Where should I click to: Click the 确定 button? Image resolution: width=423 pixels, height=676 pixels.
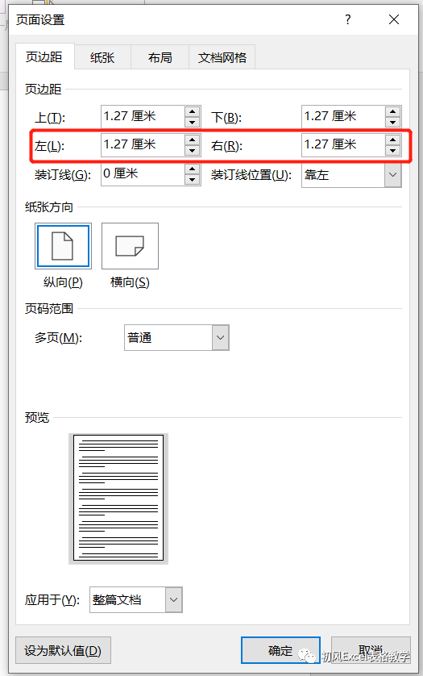[x=280, y=650]
